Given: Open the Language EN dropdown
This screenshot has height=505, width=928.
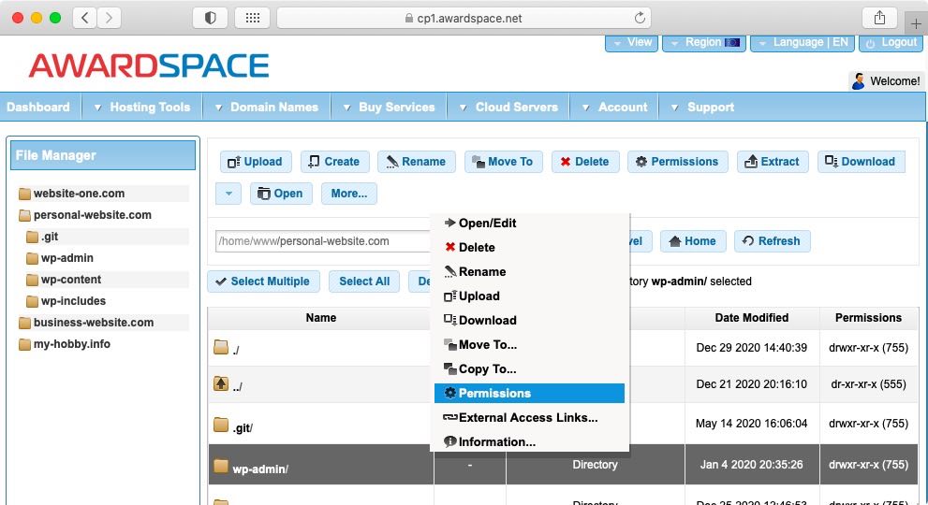Looking at the screenshot, I should click(803, 43).
